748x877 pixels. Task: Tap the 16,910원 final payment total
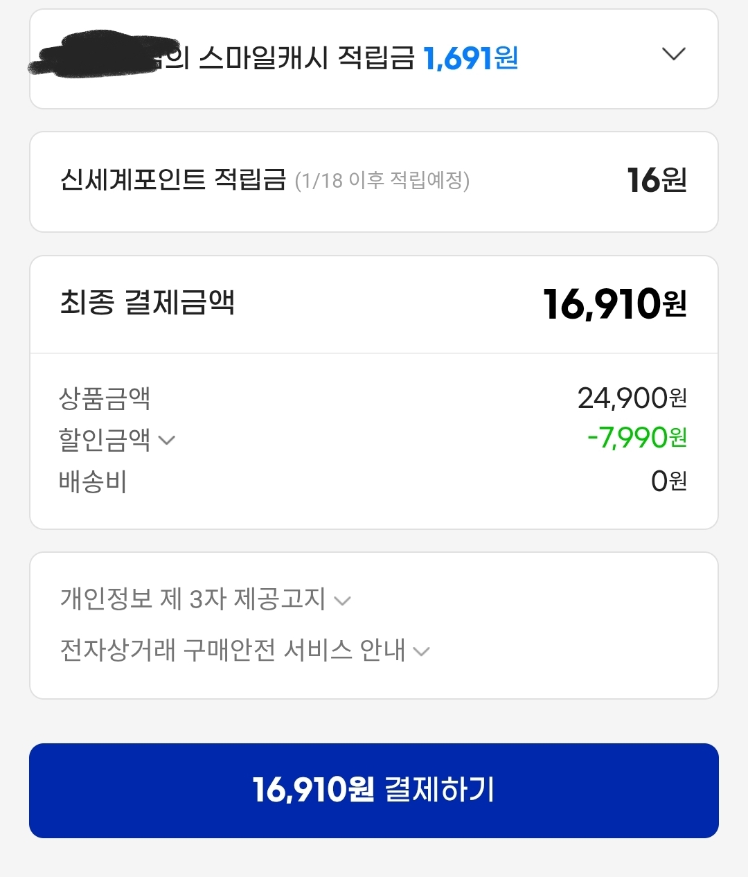[x=614, y=304]
